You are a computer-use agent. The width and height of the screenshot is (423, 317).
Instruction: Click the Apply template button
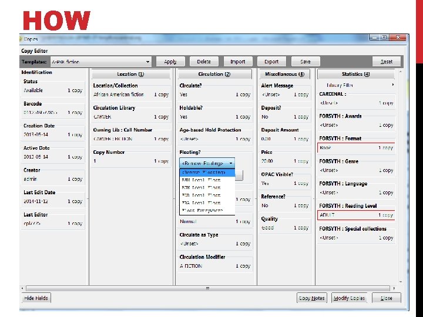(x=170, y=62)
